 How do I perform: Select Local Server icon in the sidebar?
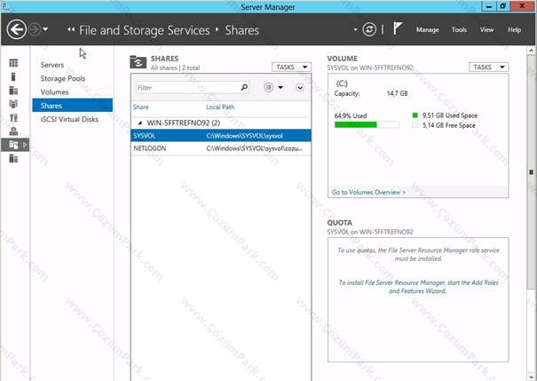(x=13, y=76)
